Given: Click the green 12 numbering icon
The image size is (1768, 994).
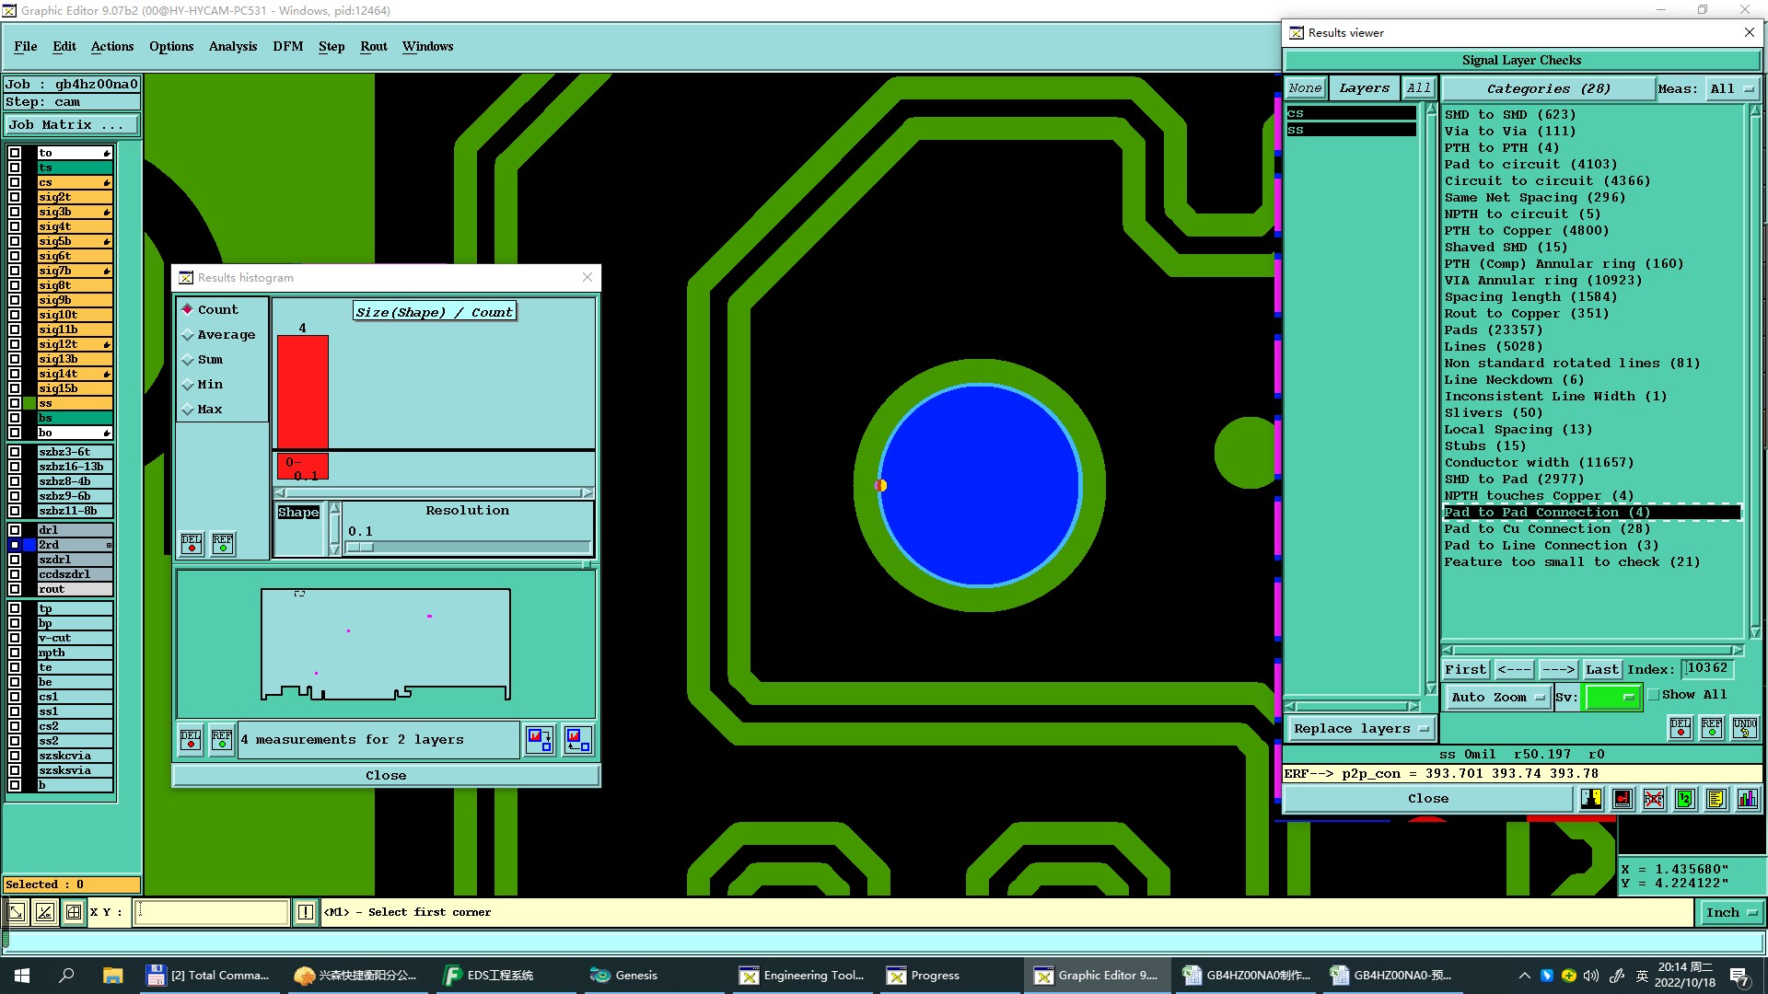Looking at the screenshot, I should [x=1684, y=799].
